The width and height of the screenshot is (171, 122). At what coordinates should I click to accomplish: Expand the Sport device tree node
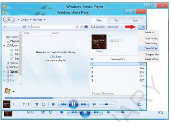tap(4, 71)
